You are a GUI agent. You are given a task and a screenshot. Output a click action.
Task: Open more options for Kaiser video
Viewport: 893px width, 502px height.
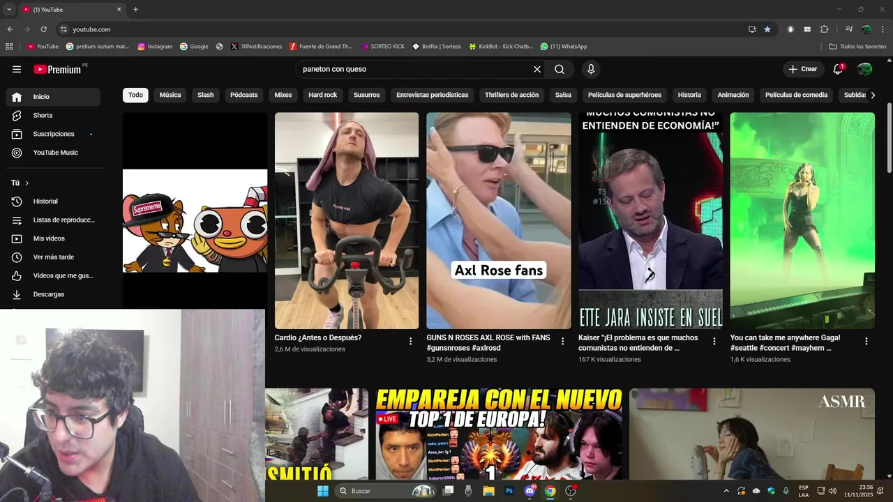click(714, 341)
